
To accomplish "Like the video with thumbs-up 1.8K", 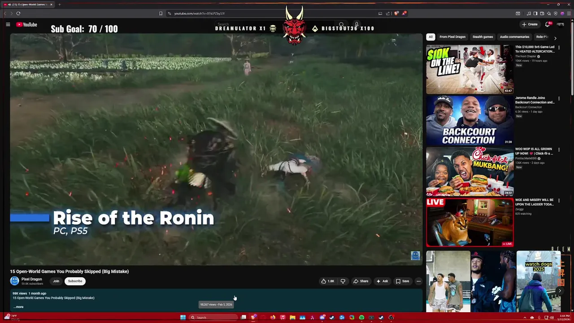I will point(327,281).
